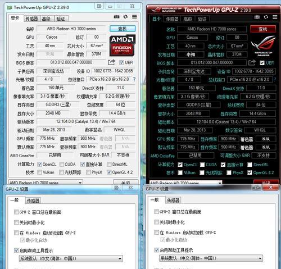Toggle 关闭时最小化 checkbox in right settings

[x=156, y=222]
